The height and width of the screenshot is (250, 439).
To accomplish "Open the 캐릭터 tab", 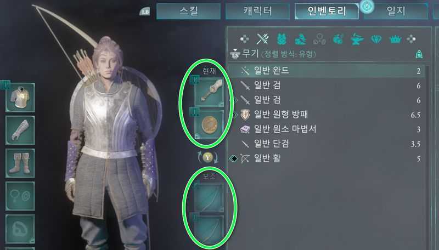I will click(257, 11).
